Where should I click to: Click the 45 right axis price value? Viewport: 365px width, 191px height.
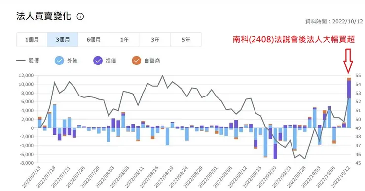pyautogui.click(x=358, y=163)
